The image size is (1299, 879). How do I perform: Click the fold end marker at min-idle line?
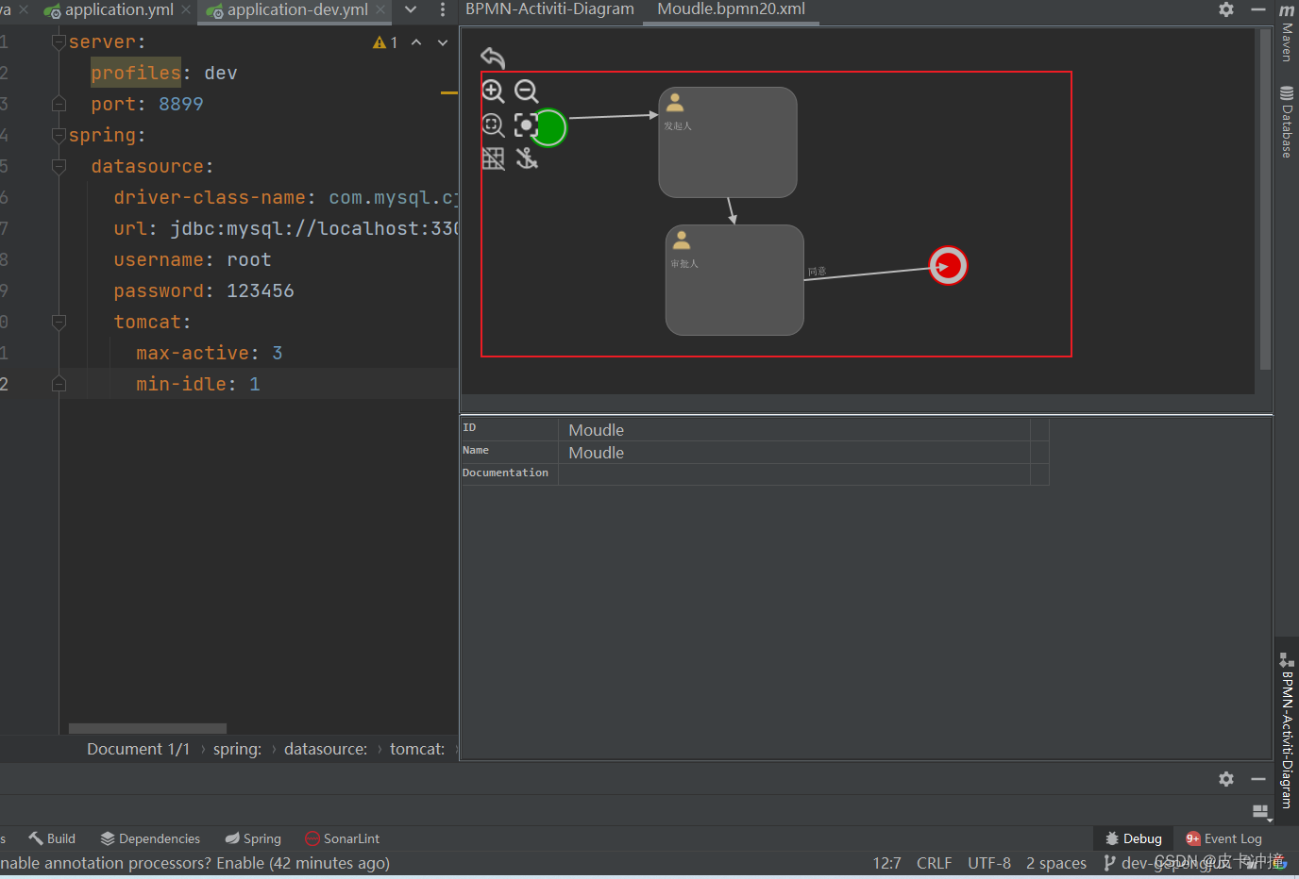pyautogui.click(x=59, y=384)
